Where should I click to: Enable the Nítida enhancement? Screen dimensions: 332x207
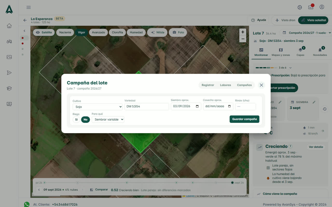157,32
